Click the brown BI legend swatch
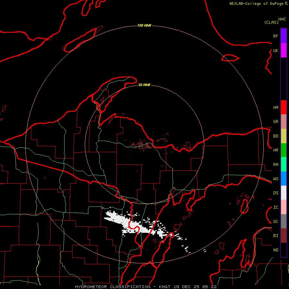 [x=284, y=236]
